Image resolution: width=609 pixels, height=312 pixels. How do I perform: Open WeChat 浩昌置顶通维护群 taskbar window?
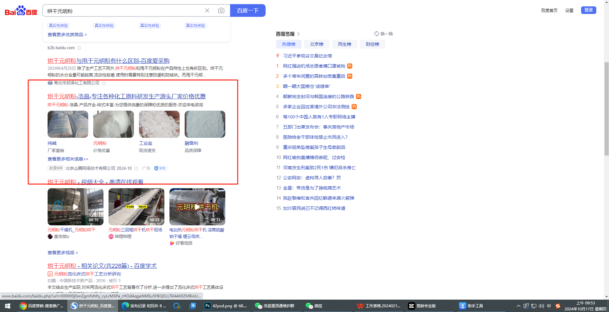[x=275, y=306]
